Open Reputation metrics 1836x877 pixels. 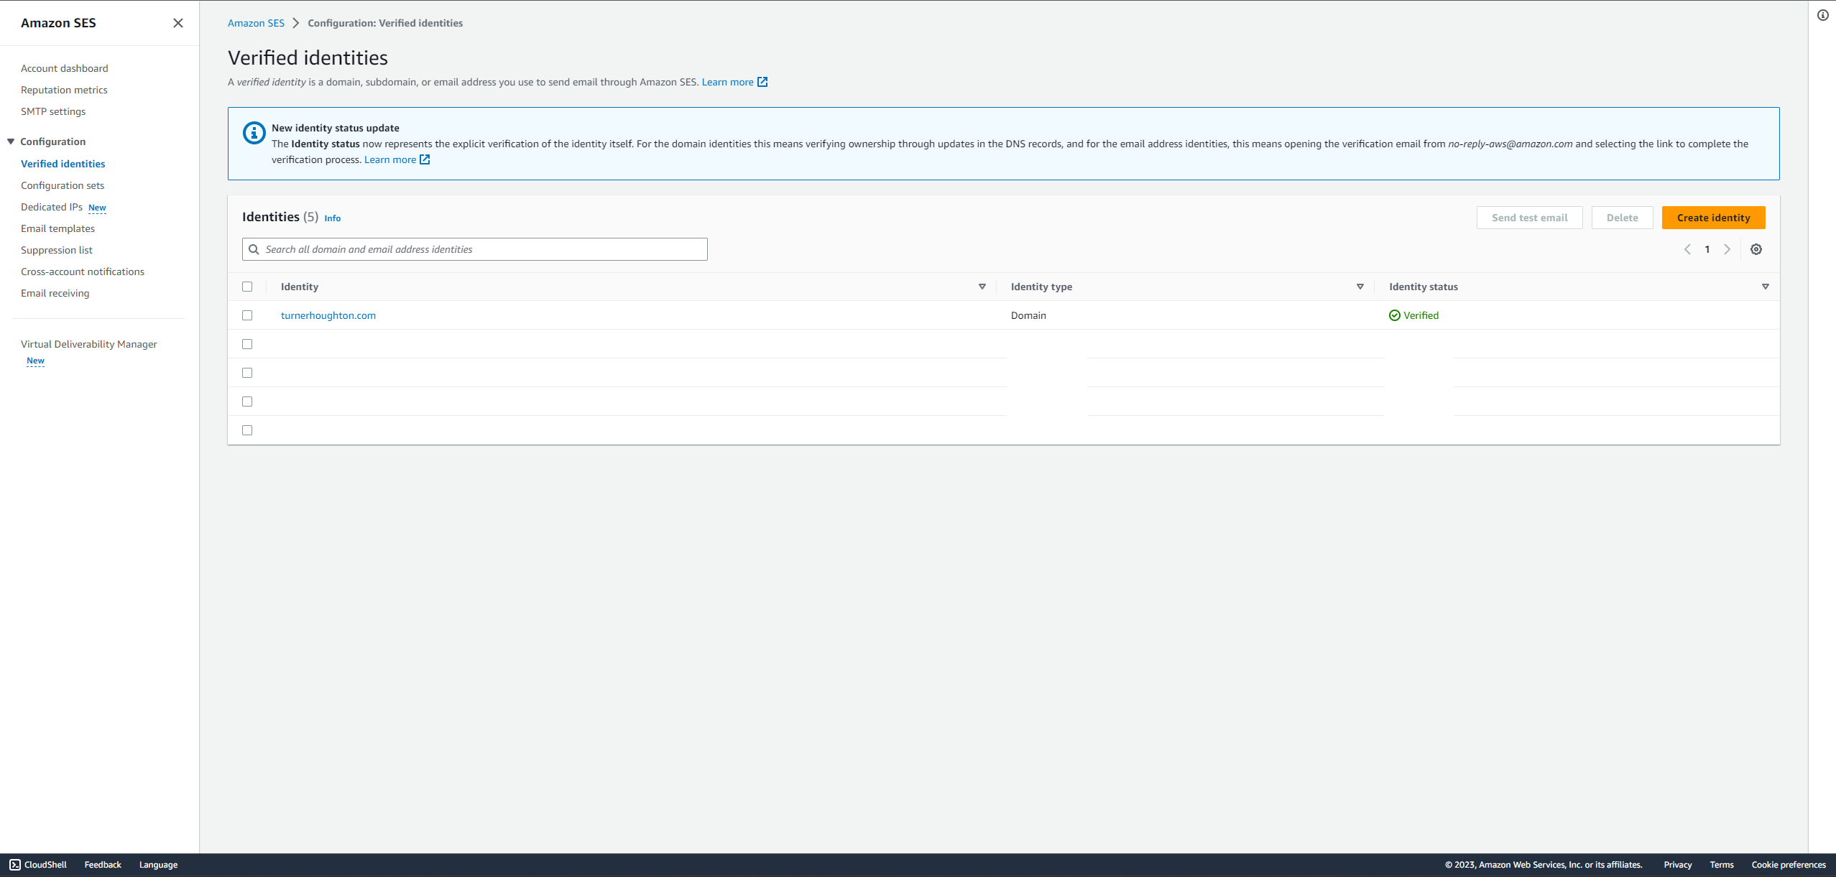(64, 90)
